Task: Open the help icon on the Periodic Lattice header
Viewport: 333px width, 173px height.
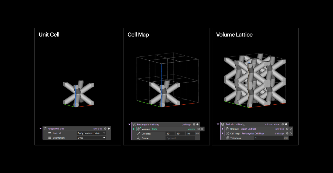Action: [283, 125]
